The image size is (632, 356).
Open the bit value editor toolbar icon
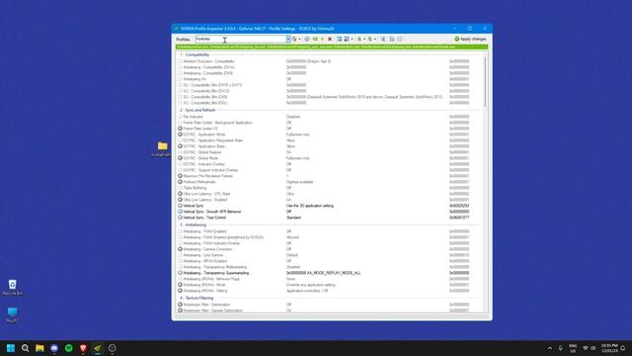400,40
